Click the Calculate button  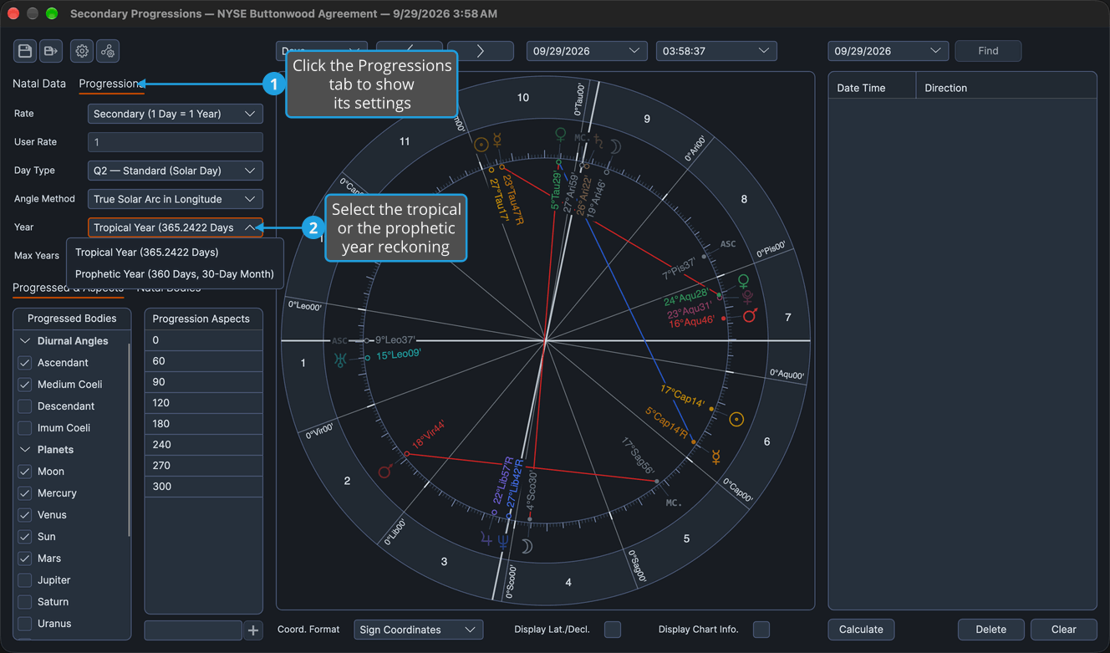[x=861, y=630]
